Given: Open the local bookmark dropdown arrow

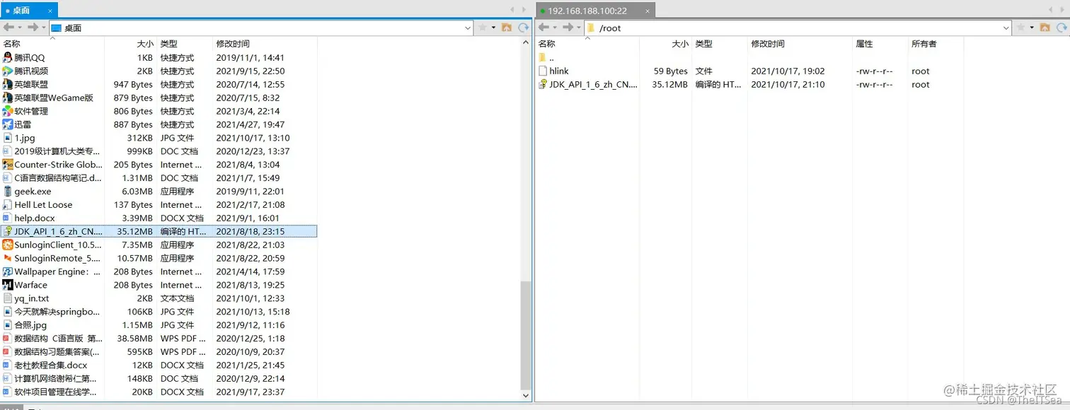Looking at the screenshot, I should 493,28.
